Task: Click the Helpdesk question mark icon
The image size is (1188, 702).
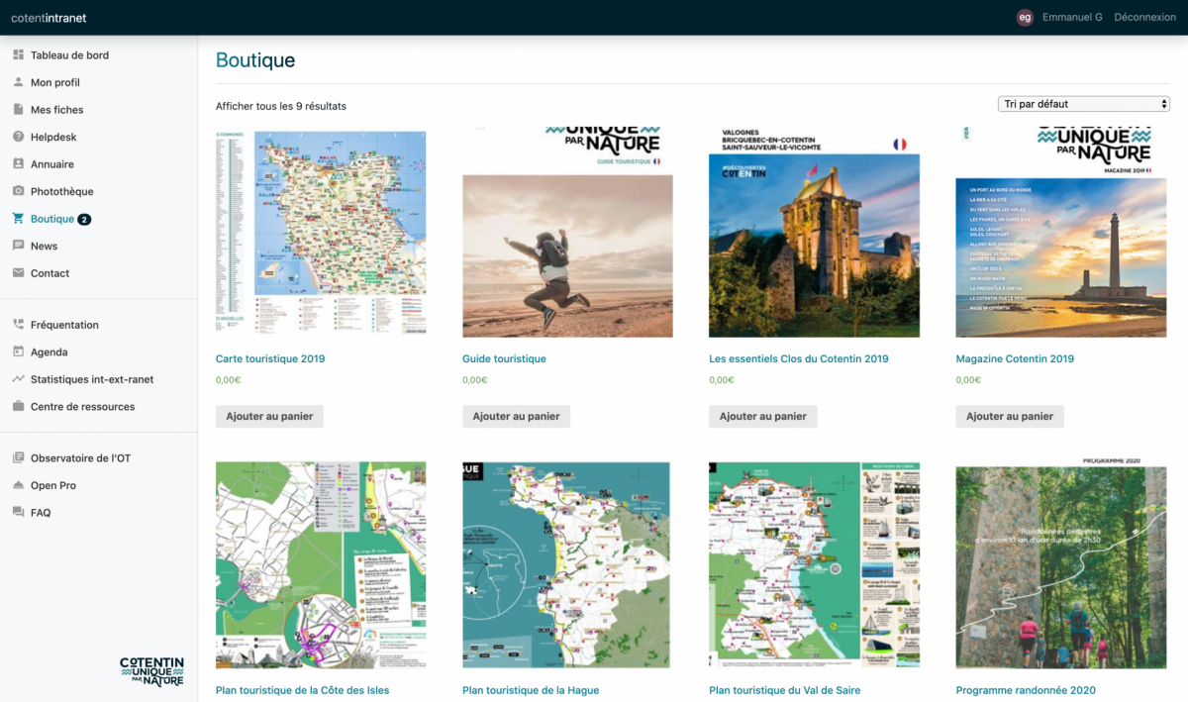Action: [19, 137]
